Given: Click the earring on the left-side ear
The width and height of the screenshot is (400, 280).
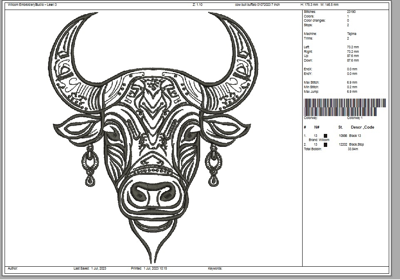Looking at the screenshot, I should tap(90, 166).
